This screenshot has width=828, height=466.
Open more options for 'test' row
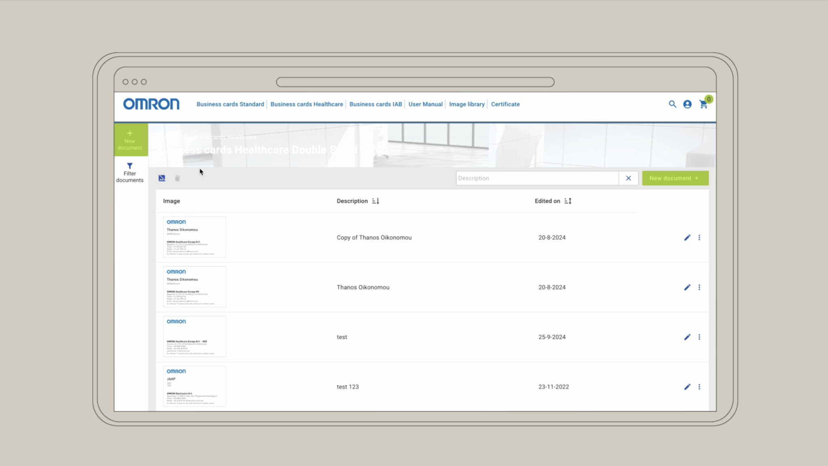pyautogui.click(x=699, y=337)
